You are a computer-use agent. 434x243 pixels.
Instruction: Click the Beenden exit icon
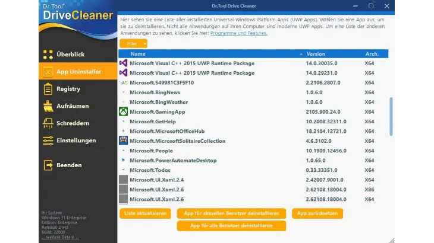(48, 165)
